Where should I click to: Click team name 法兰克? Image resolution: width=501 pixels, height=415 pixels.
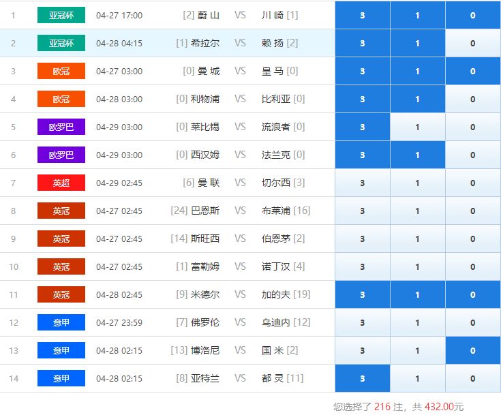tap(276, 155)
